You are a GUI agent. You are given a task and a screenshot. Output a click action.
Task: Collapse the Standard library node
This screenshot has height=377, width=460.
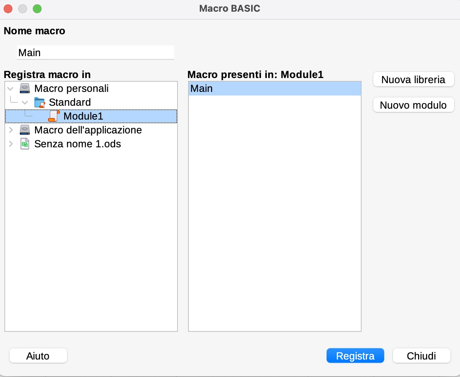25,102
